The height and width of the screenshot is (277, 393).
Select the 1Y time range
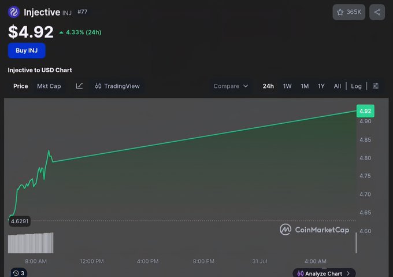pyautogui.click(x=321, y=86)
